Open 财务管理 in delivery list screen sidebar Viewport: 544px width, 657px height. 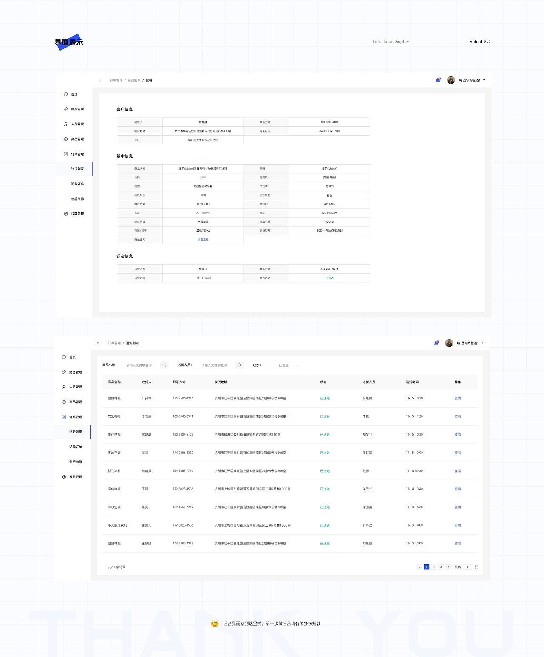(72, 372)
